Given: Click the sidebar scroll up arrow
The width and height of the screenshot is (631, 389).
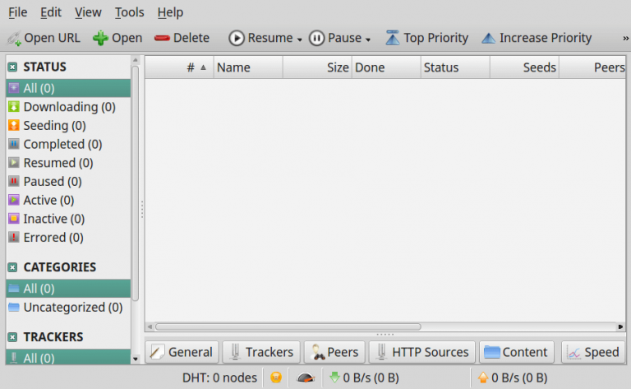Looking at the screenshot, I should (136, 60).
